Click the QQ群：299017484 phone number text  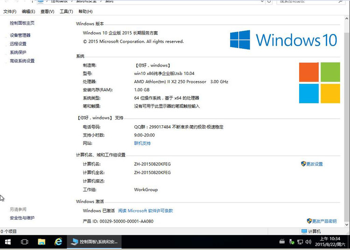pos(153,127)
